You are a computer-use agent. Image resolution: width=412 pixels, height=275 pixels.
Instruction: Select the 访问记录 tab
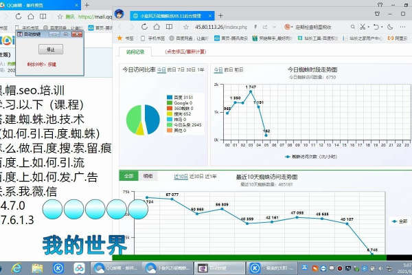[135, 52]
